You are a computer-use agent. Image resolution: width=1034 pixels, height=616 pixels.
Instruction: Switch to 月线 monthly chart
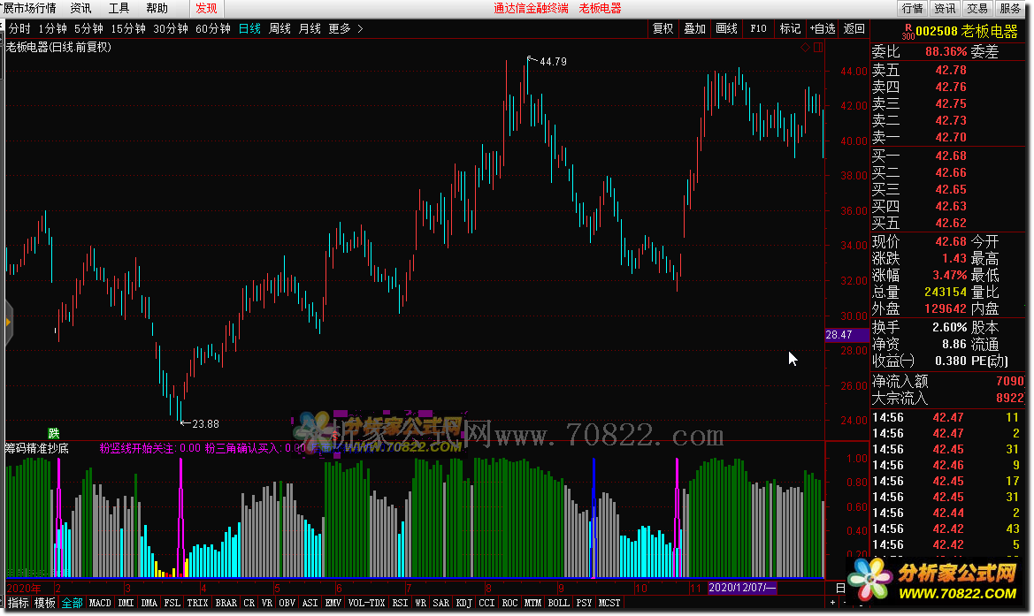tap(310, 28)
